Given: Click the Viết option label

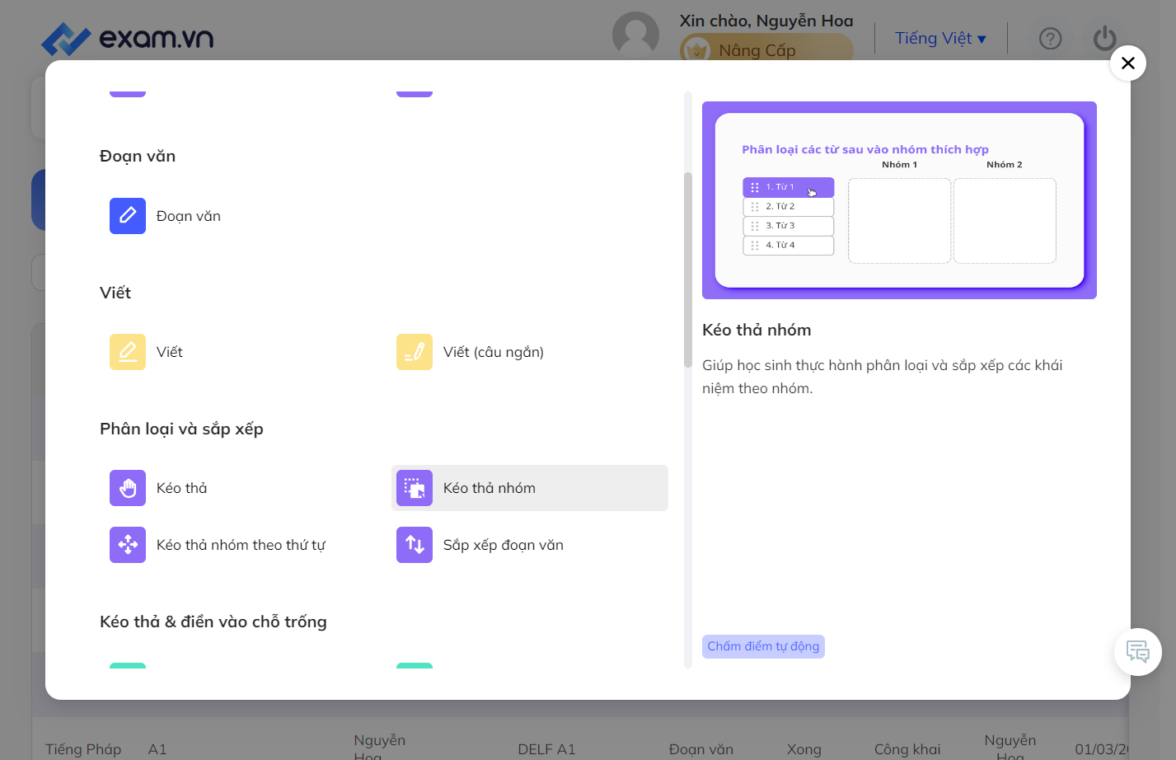Looking at the screenshot, I should click(170, 352).
